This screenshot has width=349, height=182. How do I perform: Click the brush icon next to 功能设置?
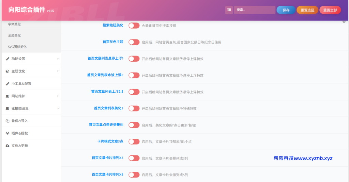tap(7, 59)
